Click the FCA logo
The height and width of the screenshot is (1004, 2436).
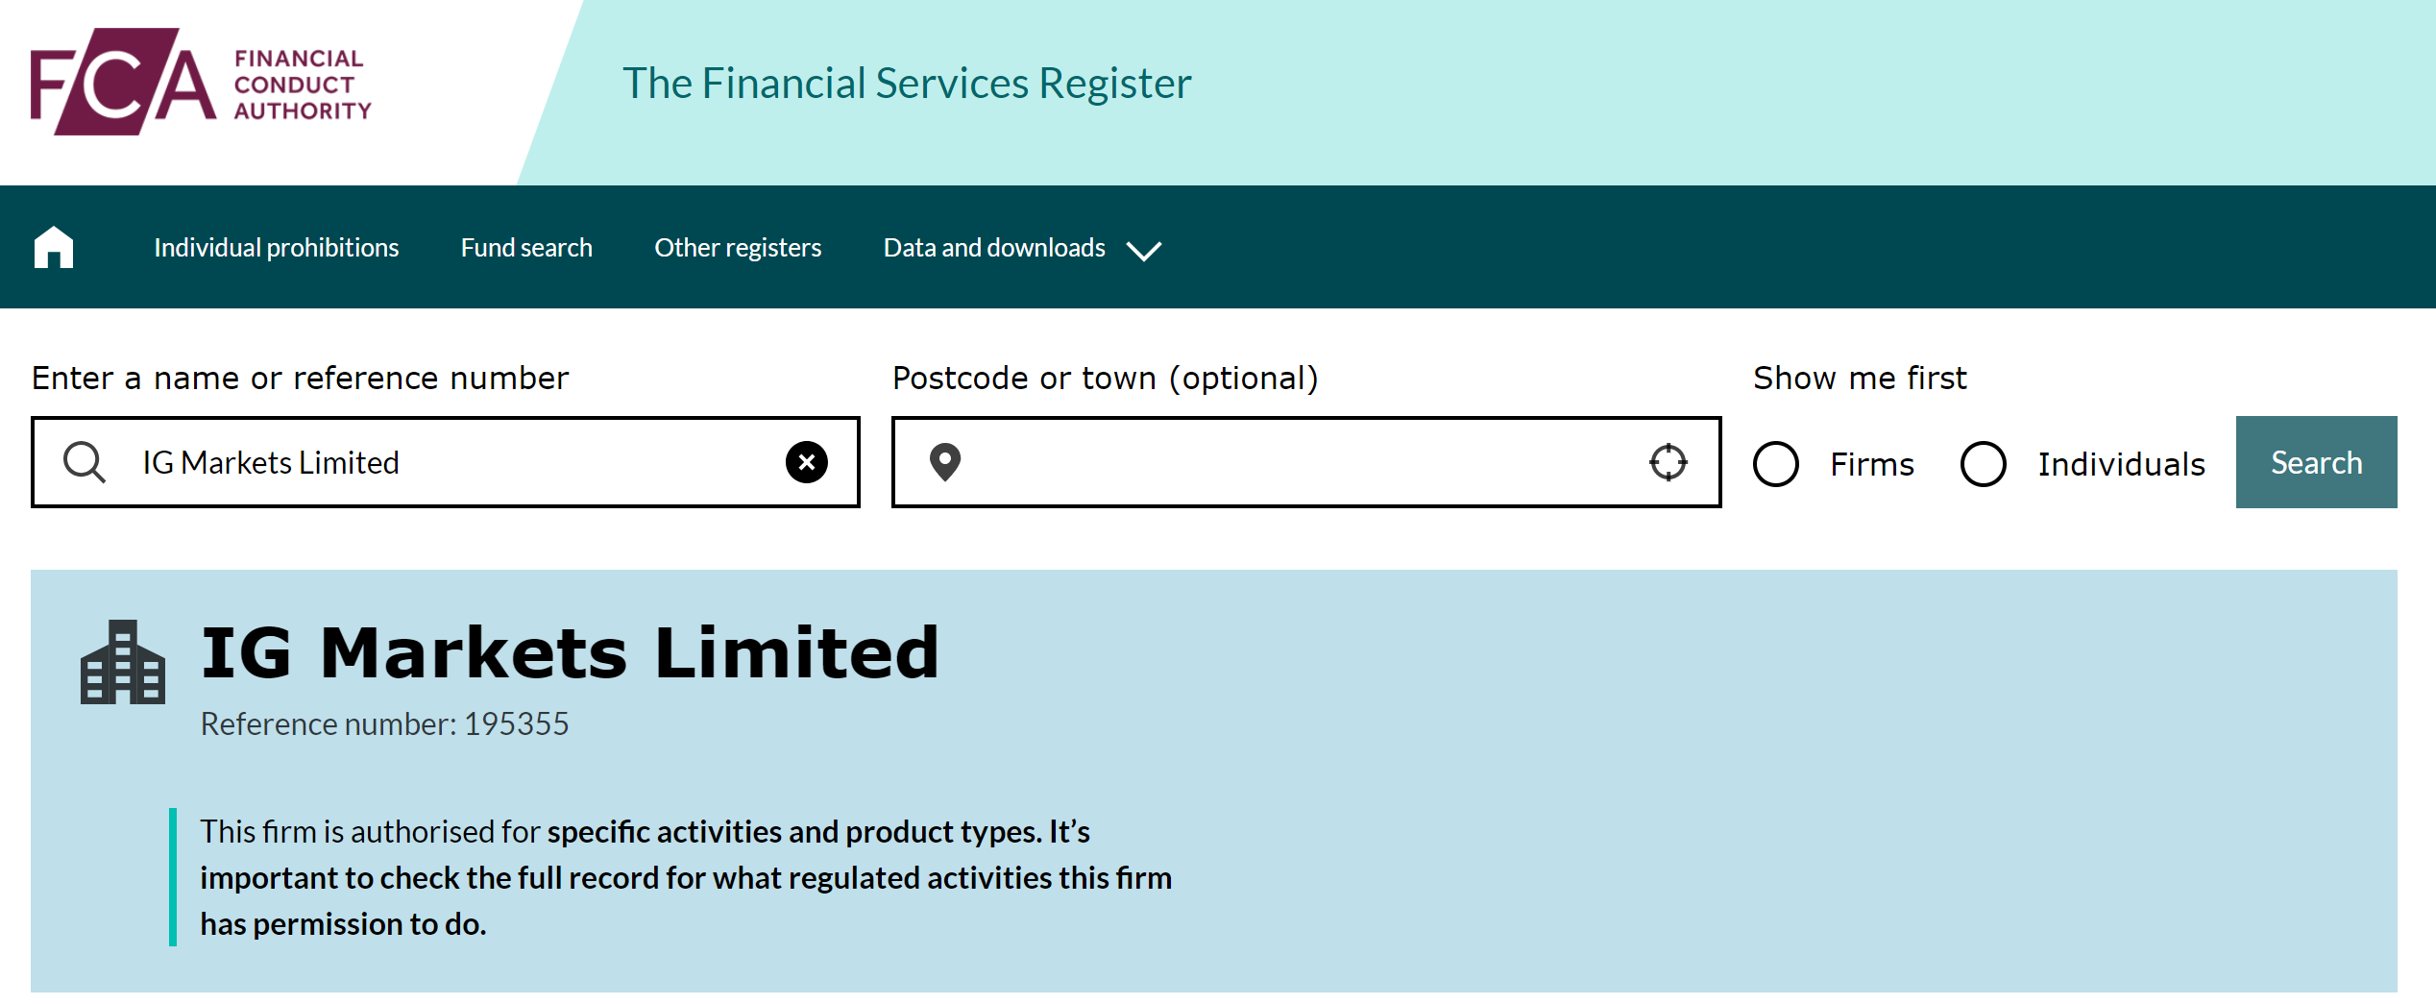pos(202,82)
